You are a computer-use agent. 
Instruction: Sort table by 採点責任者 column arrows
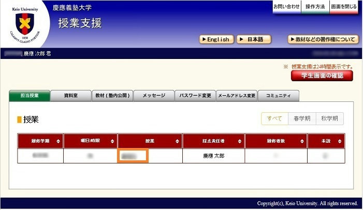pos(240,141)
